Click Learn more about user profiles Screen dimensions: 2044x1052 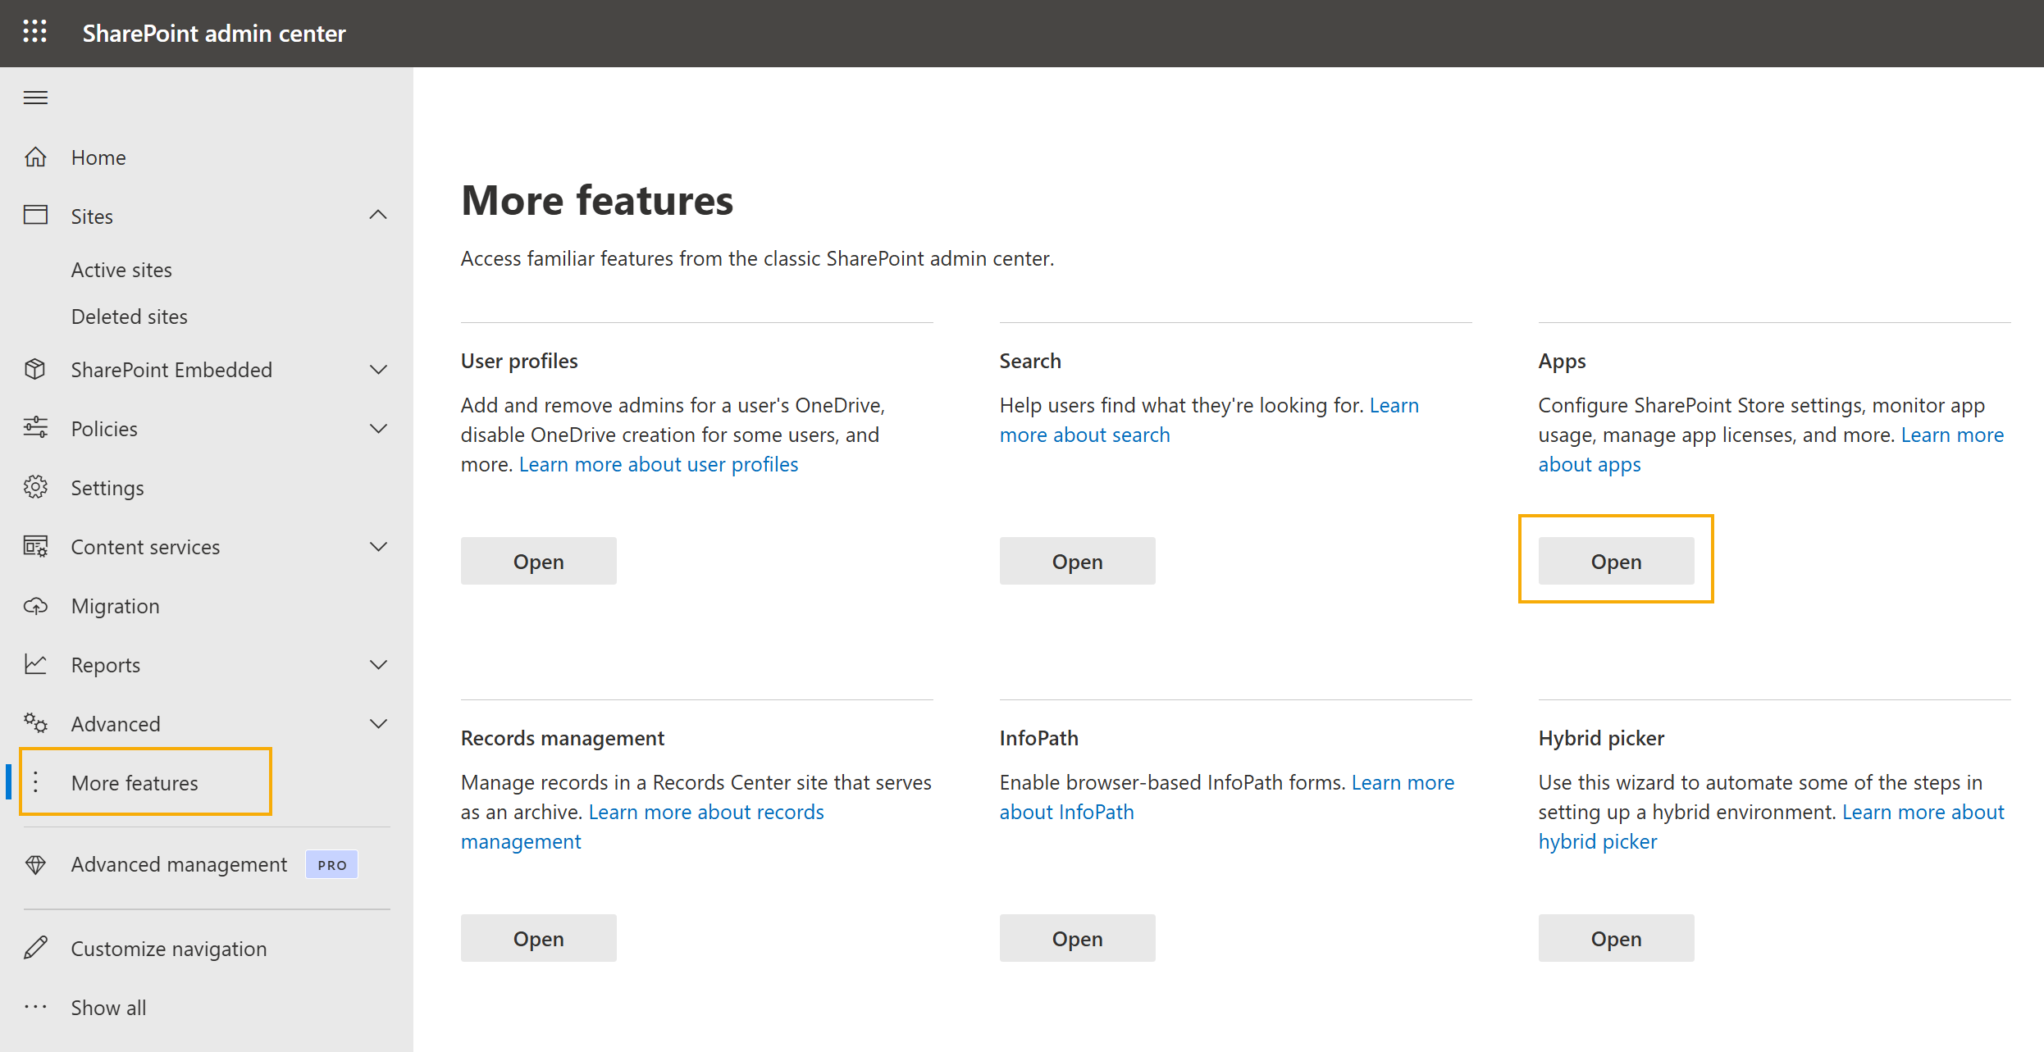click(658, 463)
